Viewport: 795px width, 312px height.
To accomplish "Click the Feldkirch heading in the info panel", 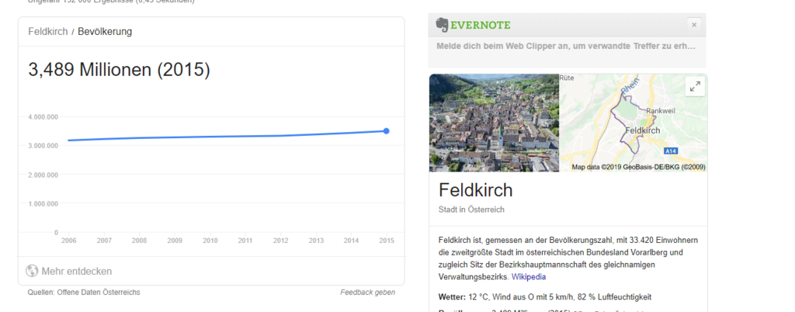I will [476, 190].
